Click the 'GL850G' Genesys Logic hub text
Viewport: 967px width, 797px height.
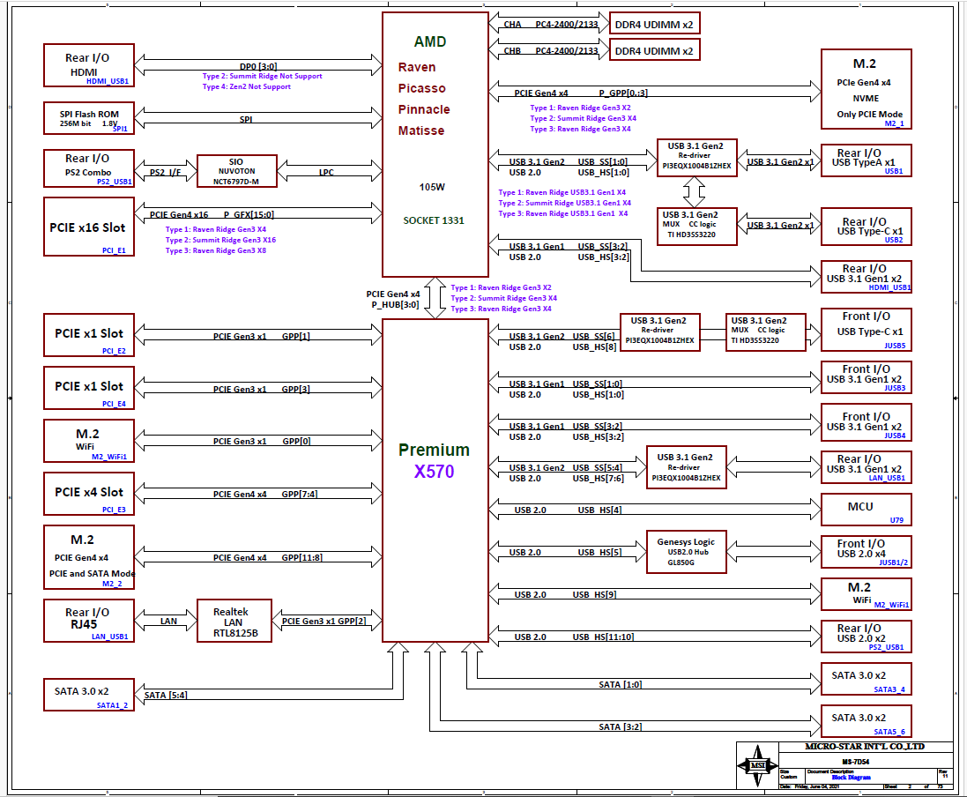(681, 562)
